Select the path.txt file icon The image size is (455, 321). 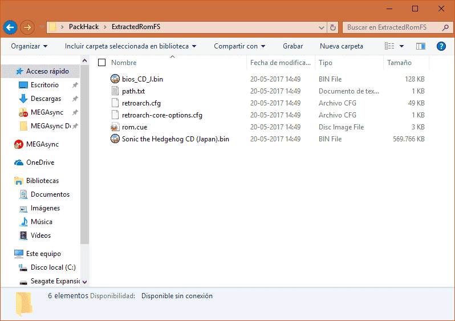click(115, 91)
